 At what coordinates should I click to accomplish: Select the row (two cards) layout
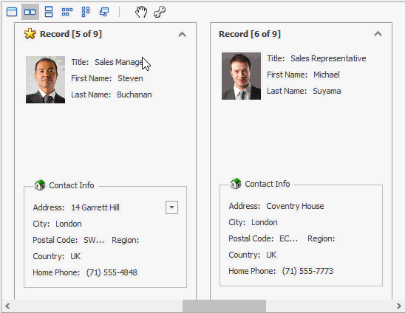(x=30, y=12)
